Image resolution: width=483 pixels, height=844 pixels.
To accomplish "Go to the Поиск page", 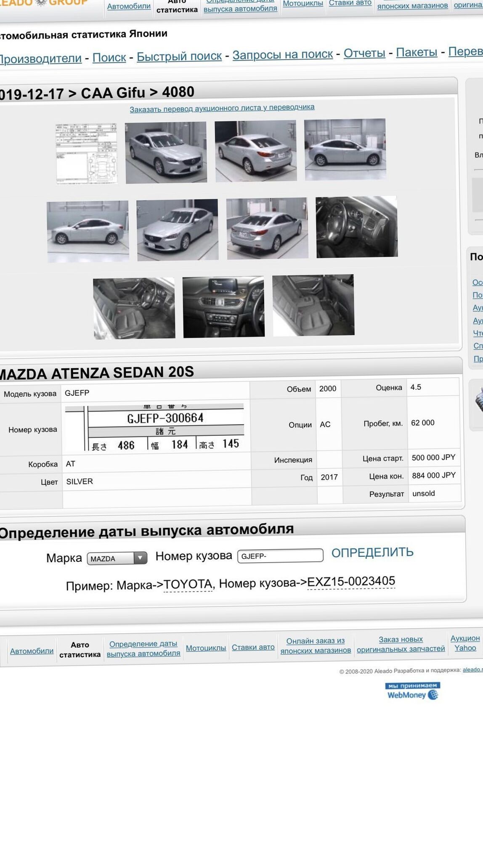I will (x=109, y=57).
